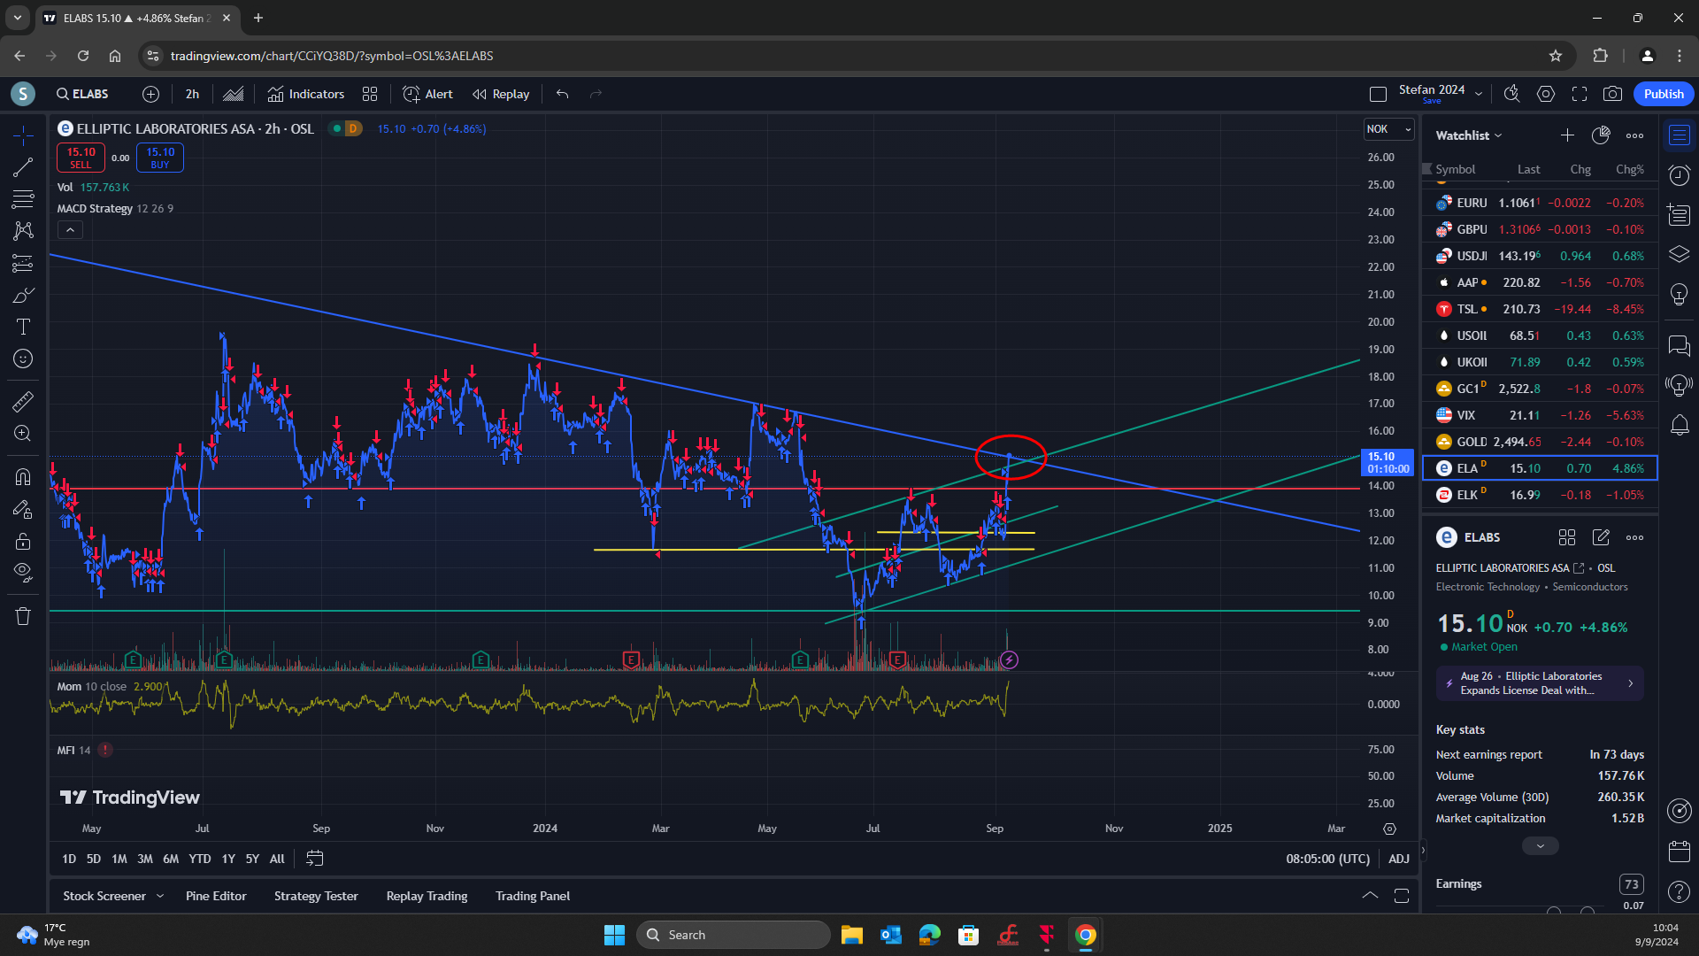Toggle stay in drawing mode
Screen dimensions: 1699x956
[23, 509]
